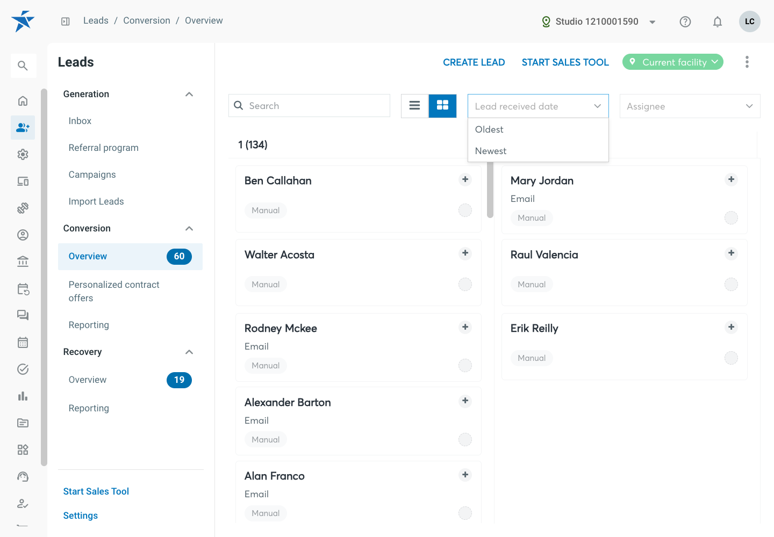Image resolution: width=774 pixels, height=537 pixels.
Task: Click the plus icon on Mary Jordan card
Action: tap(732, 179)
